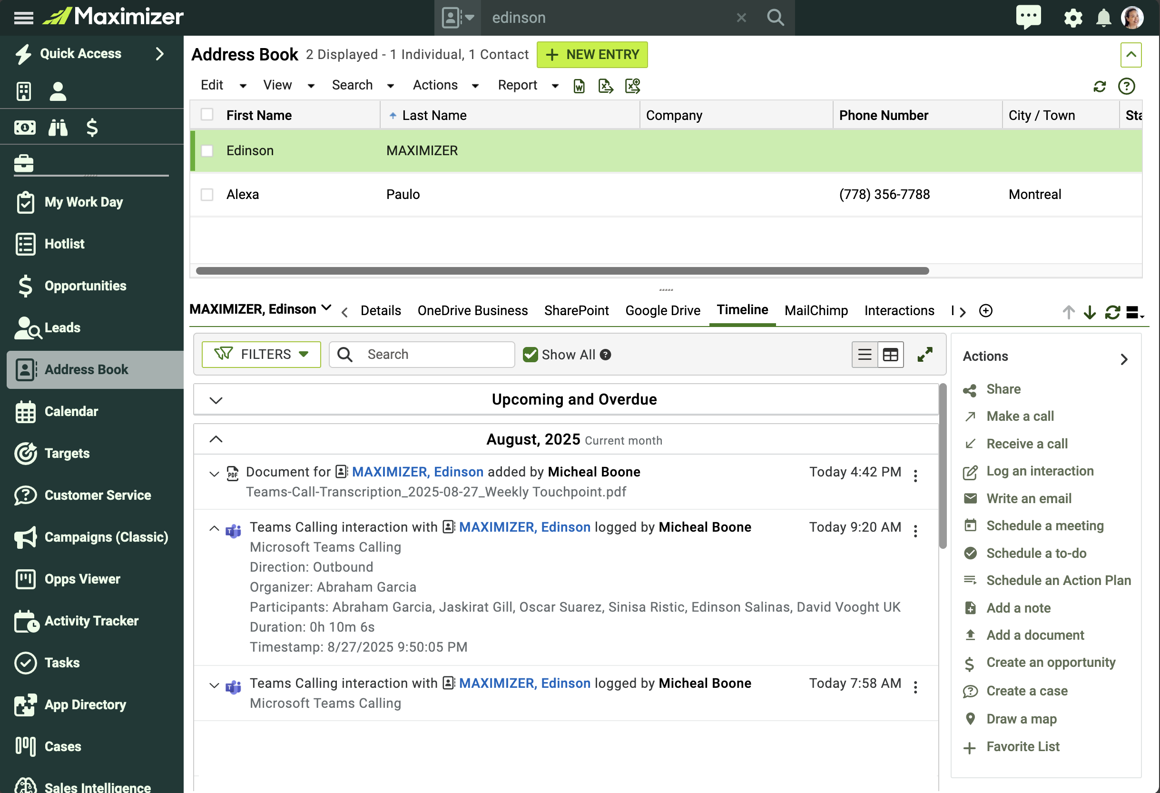
Task: Select the Opportunities sidebar icon
Action: (25, 286)
